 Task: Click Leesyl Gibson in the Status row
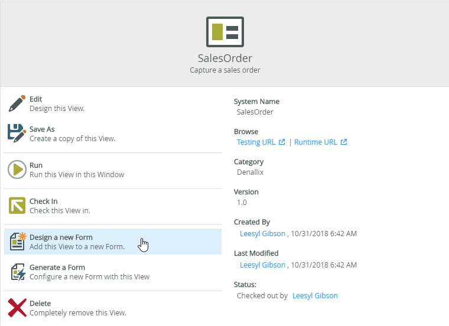point(315,295)
